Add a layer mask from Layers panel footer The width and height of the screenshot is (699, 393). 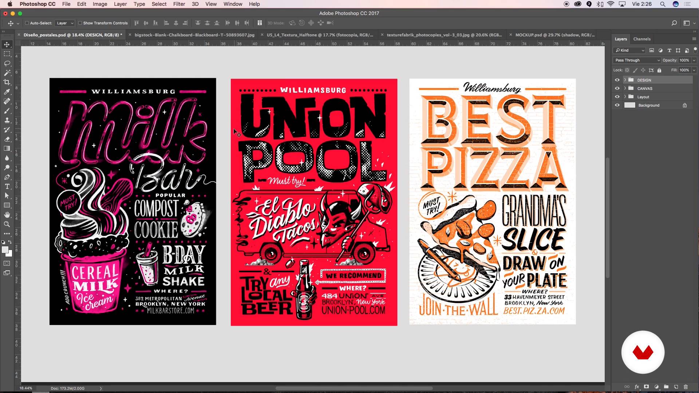coord(646,387)
